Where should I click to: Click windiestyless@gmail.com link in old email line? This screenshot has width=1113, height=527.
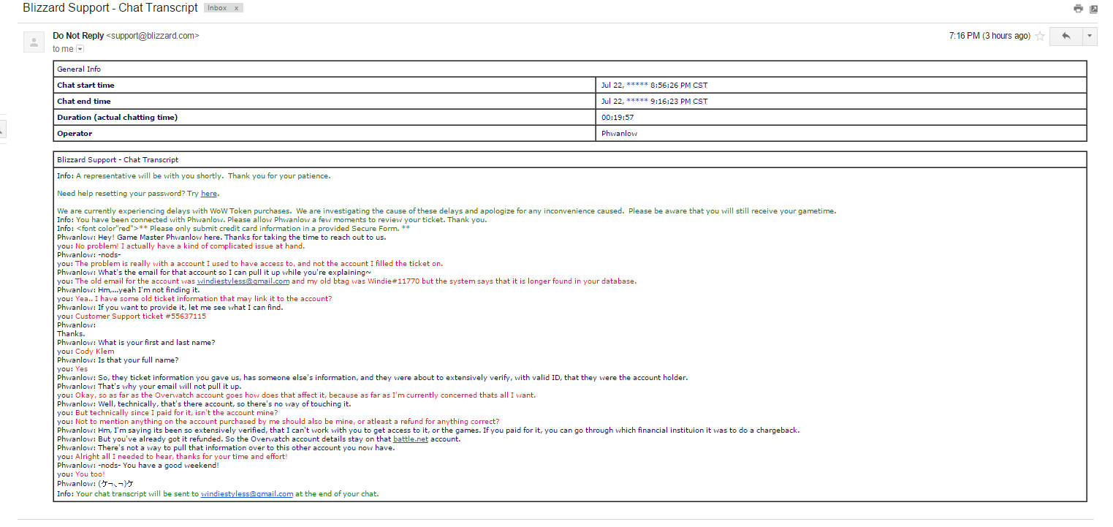(244, 281)
